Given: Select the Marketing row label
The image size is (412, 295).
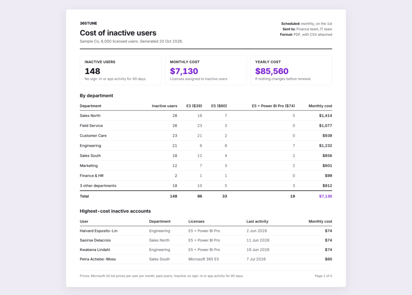Looking at the screenshot, I should (x=89, y=166).
